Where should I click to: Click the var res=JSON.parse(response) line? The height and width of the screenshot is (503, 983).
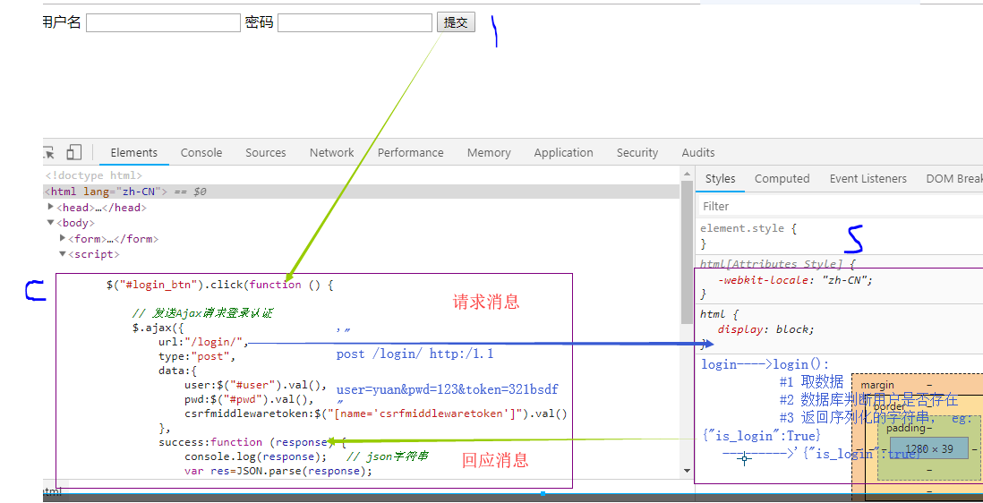click(x=278, y=471)
